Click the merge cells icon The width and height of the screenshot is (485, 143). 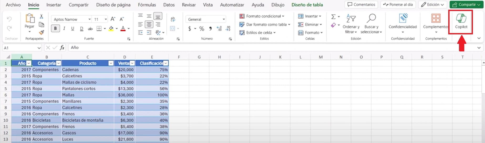(173, 29)
